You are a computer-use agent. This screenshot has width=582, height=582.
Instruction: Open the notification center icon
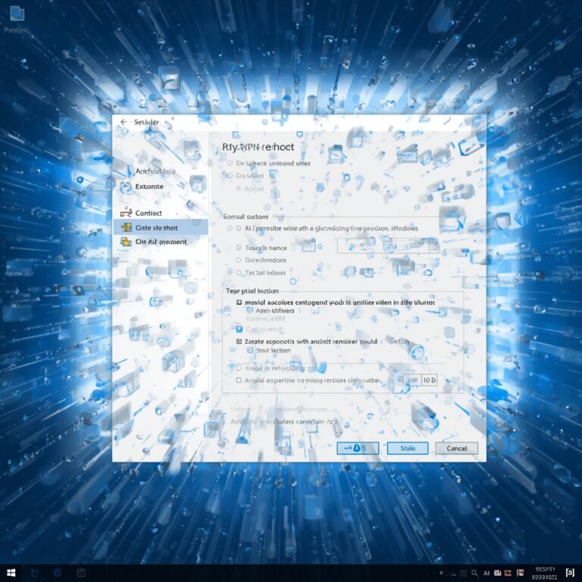[x=570, y=573]
